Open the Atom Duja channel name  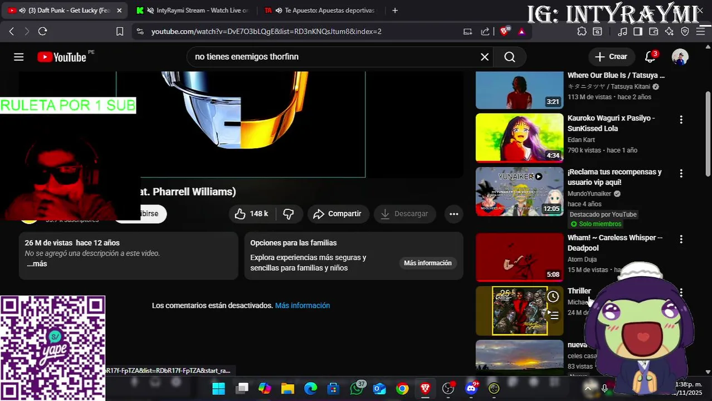pos(582,260)
